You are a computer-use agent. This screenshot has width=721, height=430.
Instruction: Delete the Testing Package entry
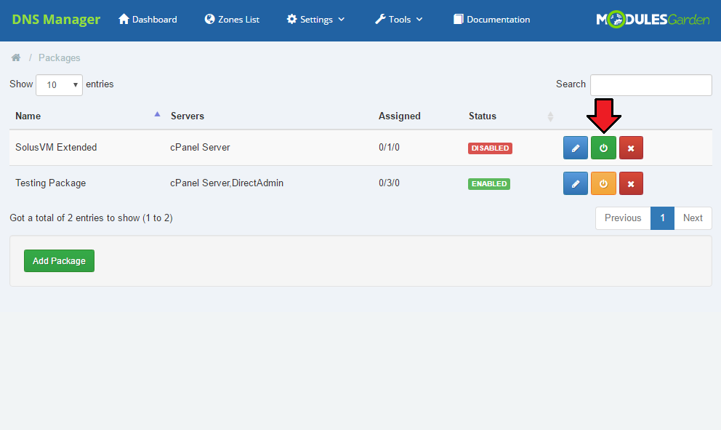[631, 183]
